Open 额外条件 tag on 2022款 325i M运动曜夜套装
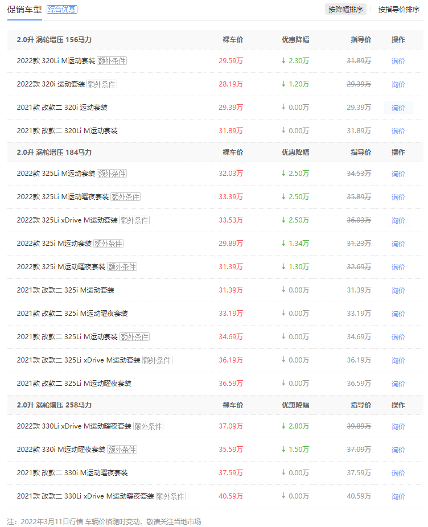This screenshot has height=527, width=428. (122, 267)
